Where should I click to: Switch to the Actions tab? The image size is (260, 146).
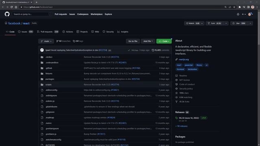pyautogui.click(x=68, y=32)
